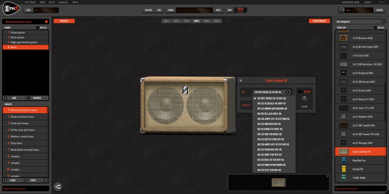Image resolution: width=389 pixels, height=194 pixels.
Task: Set zoom to 200%
Action: (217, 21)
